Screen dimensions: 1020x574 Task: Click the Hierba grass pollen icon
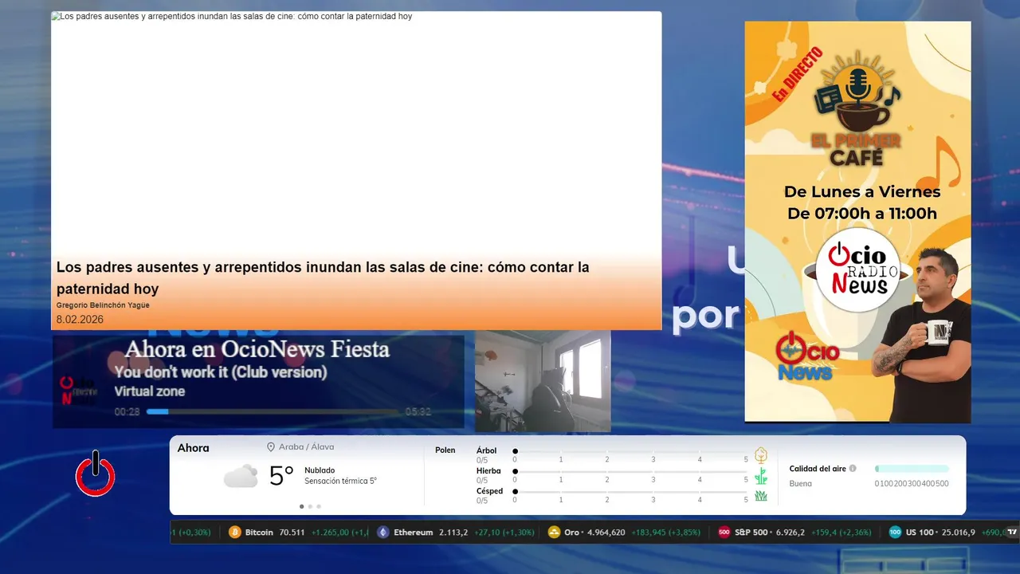pos(761,476)
